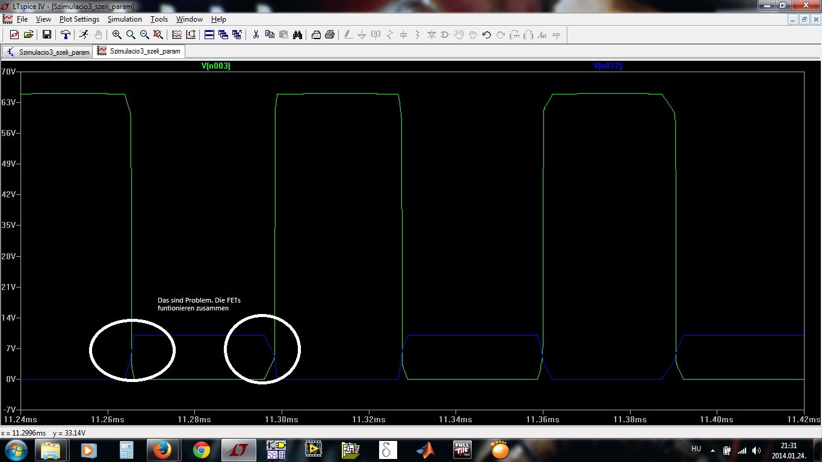This screenshot has height=462, width=822.
Task: Click the Zoom Out magnifier icon
Action: (144, 35)
